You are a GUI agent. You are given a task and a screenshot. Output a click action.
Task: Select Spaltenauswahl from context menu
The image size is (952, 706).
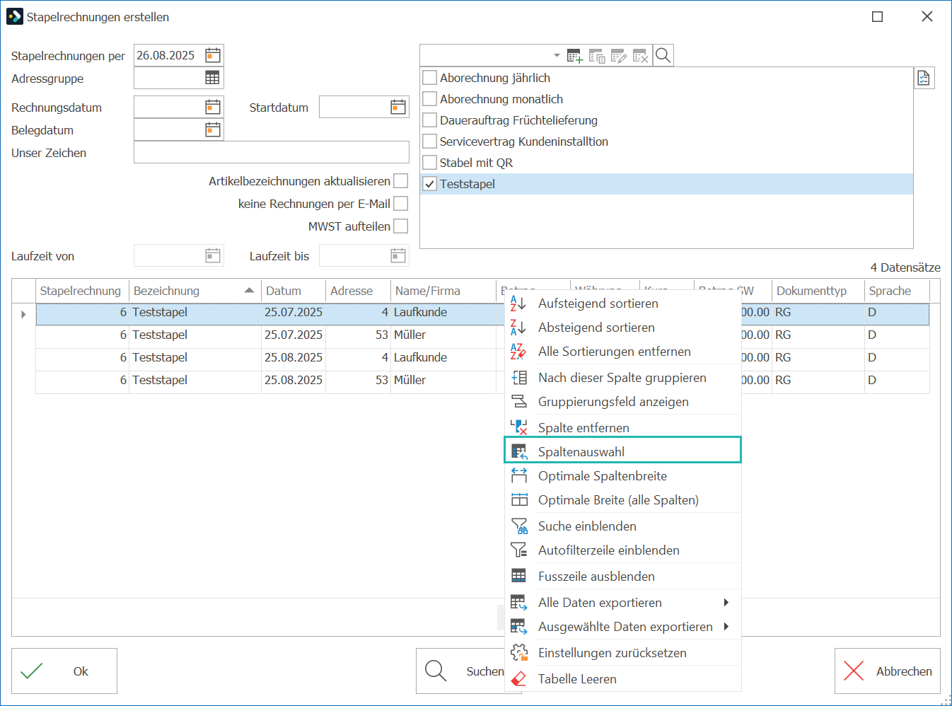[x=622, y=451]
